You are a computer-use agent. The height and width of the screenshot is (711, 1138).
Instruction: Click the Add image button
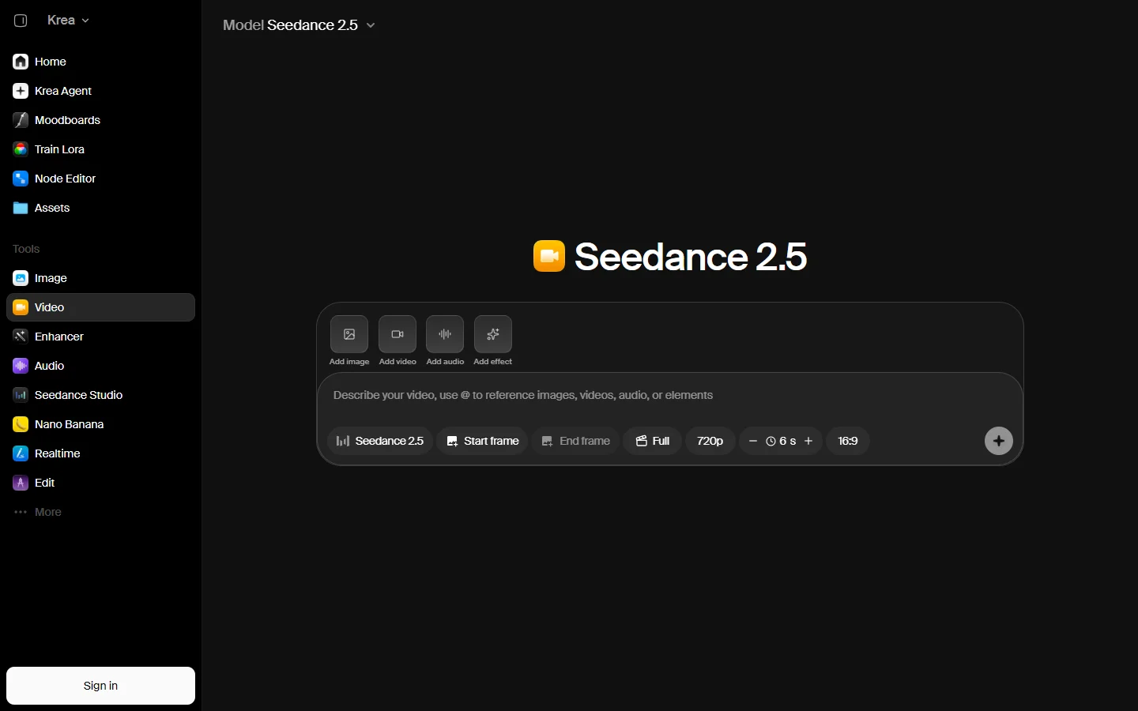[349, 334]
